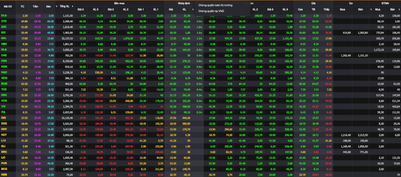Click C4G Dư Mua value 1,302,40
The image size is (401, 177).
[x=345, y=55]
